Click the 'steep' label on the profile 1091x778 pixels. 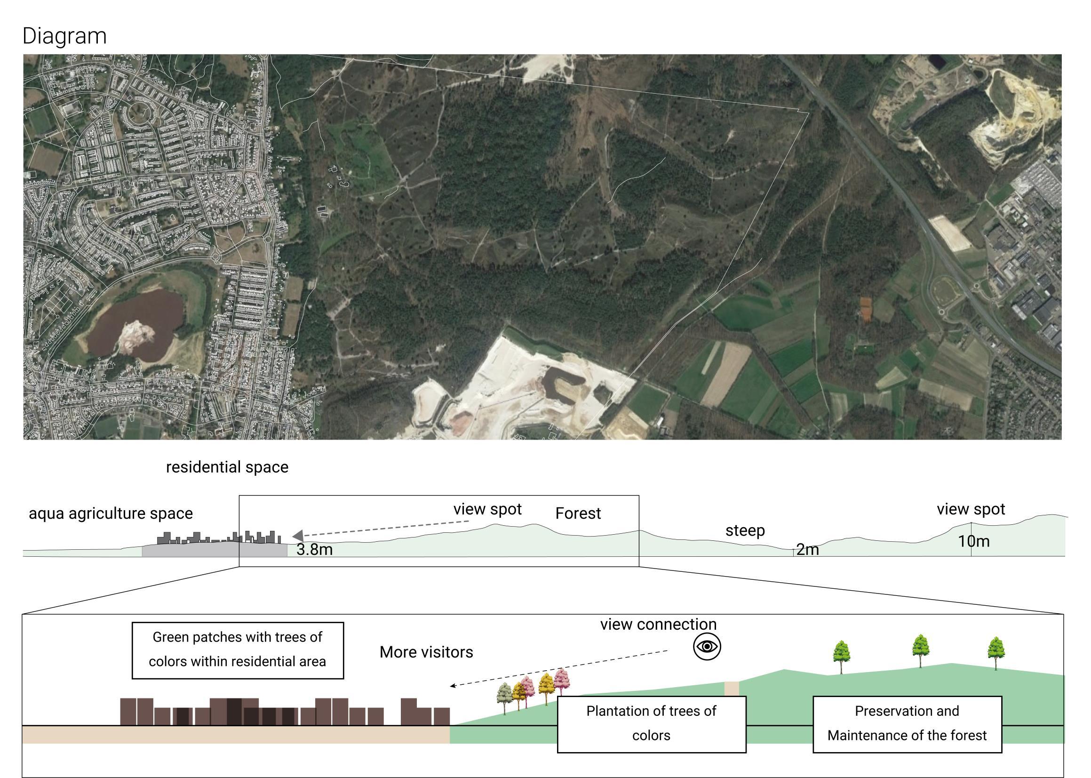point(745,530)
